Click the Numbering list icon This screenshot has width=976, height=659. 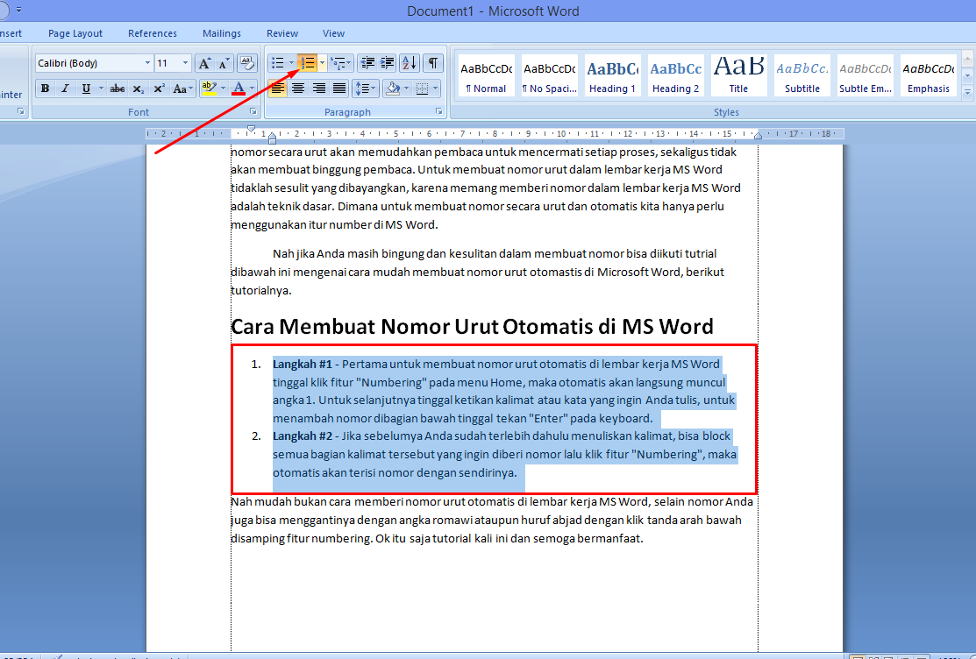click(x=307, y=63)
